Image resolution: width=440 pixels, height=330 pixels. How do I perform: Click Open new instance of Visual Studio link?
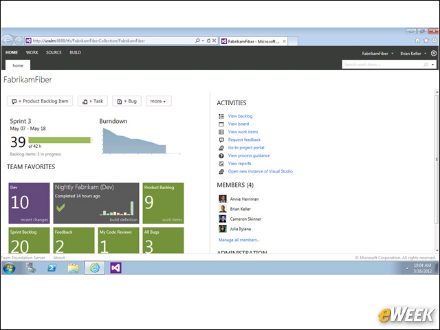click(x=260, y=171)
